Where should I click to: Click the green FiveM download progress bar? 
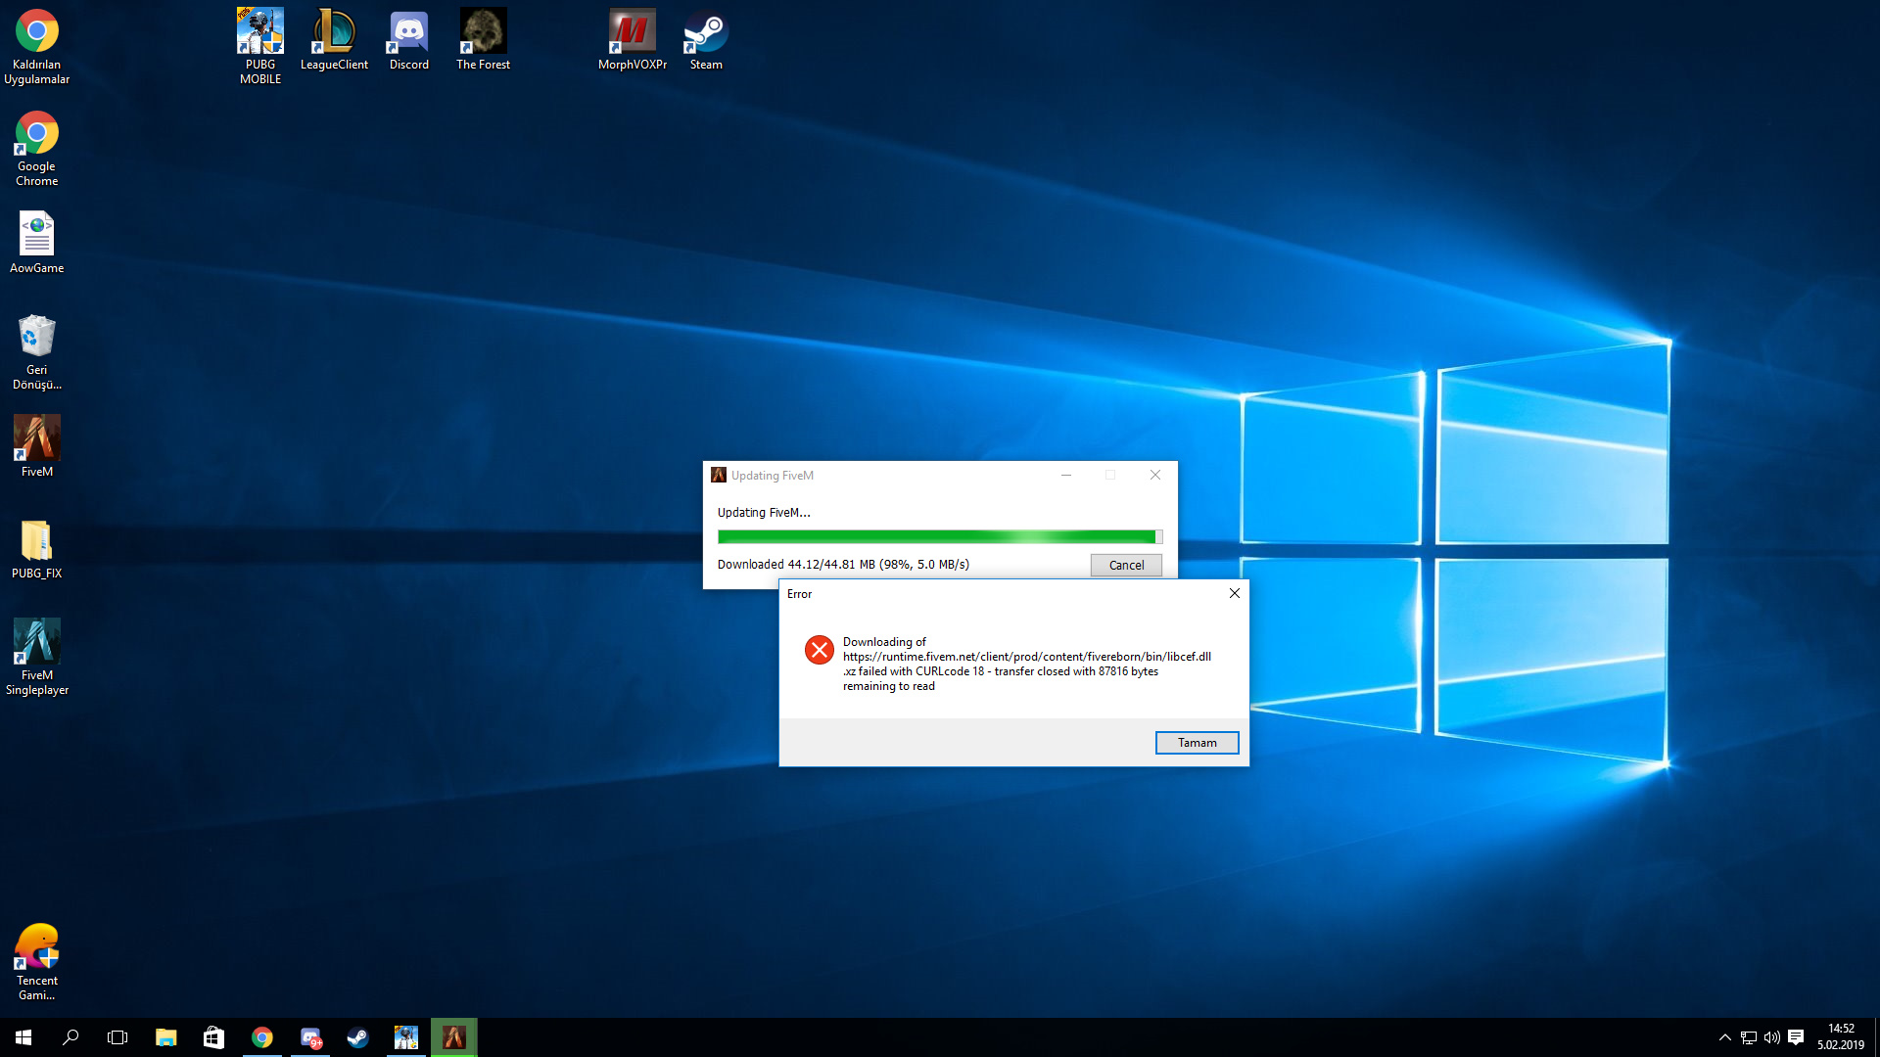click(940, 536)
